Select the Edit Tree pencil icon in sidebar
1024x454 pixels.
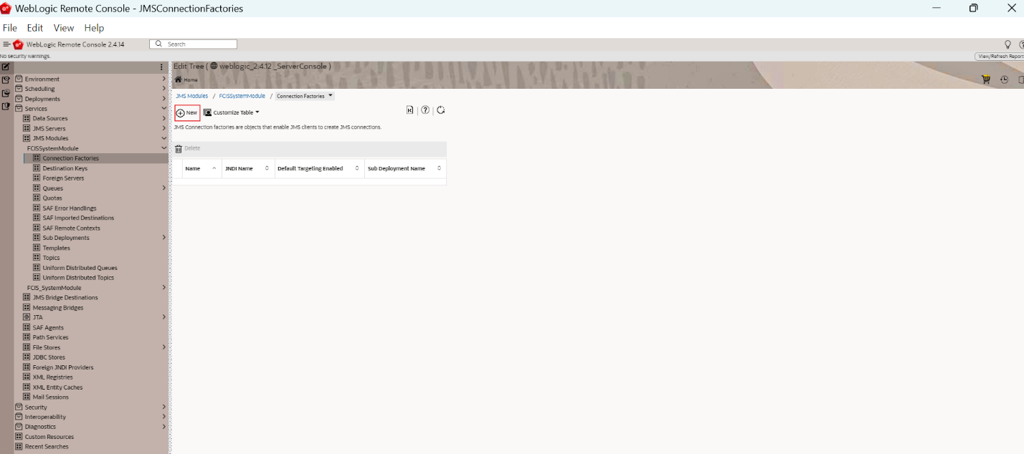click(x=6, y=65)
